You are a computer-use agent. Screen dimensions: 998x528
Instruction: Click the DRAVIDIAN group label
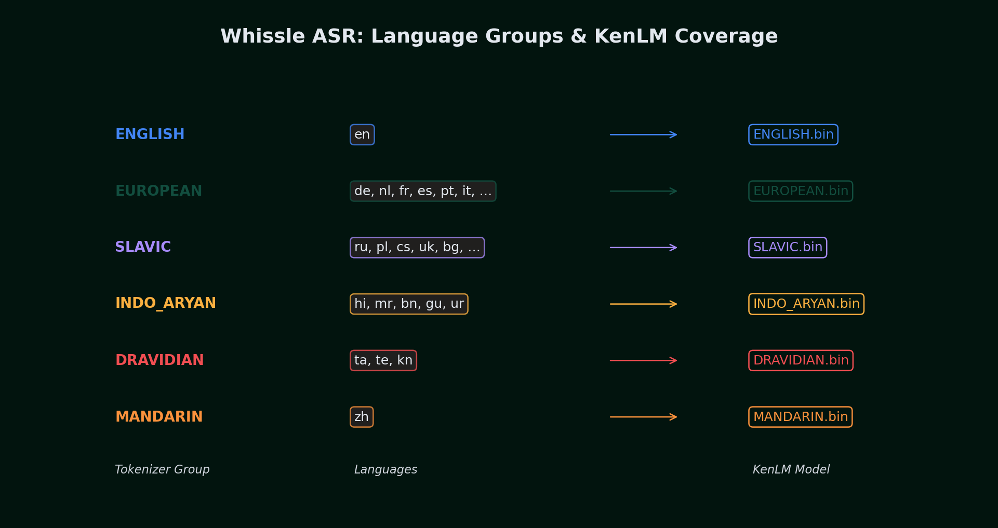point(159,359)
